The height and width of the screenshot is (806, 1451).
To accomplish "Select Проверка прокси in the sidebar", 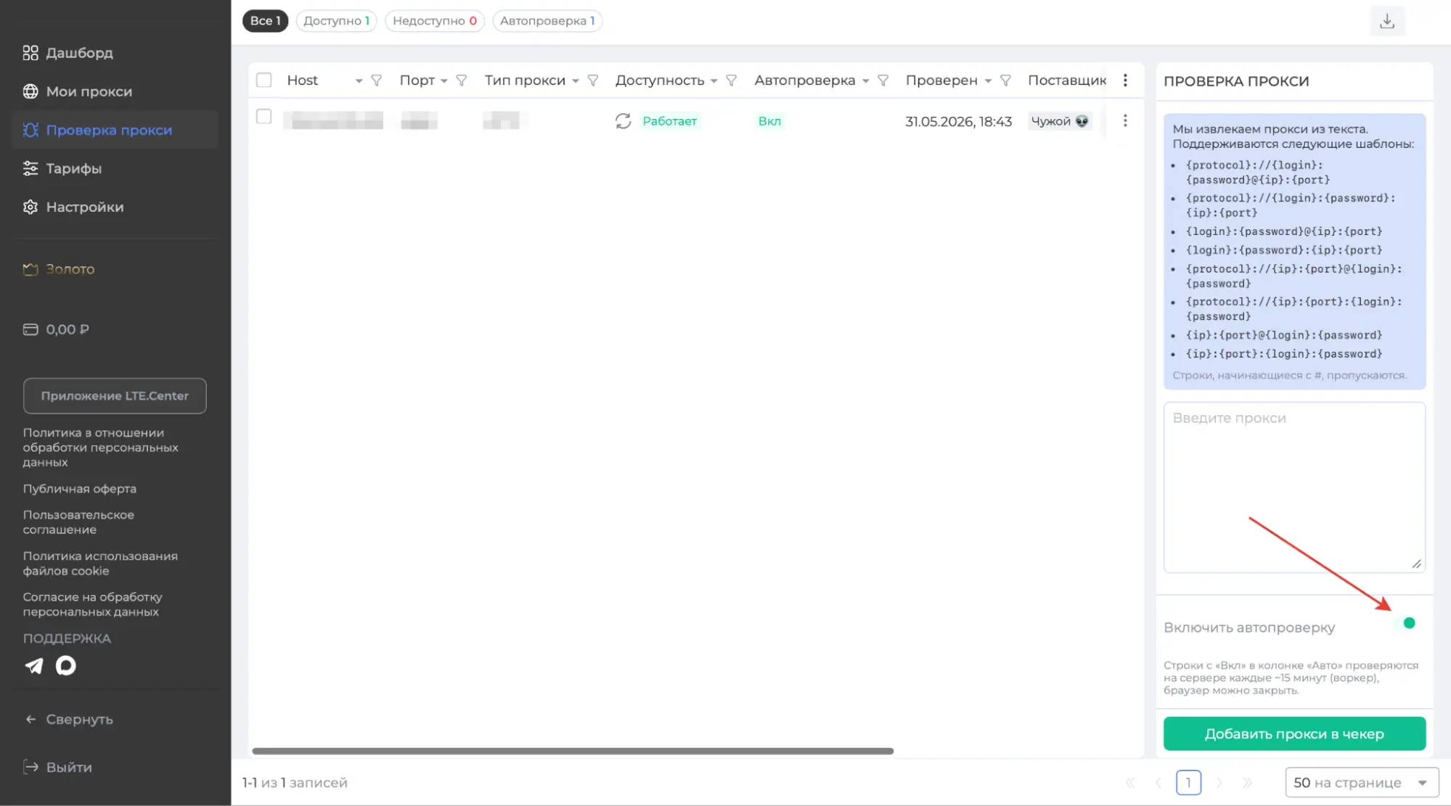I will 115,130.
